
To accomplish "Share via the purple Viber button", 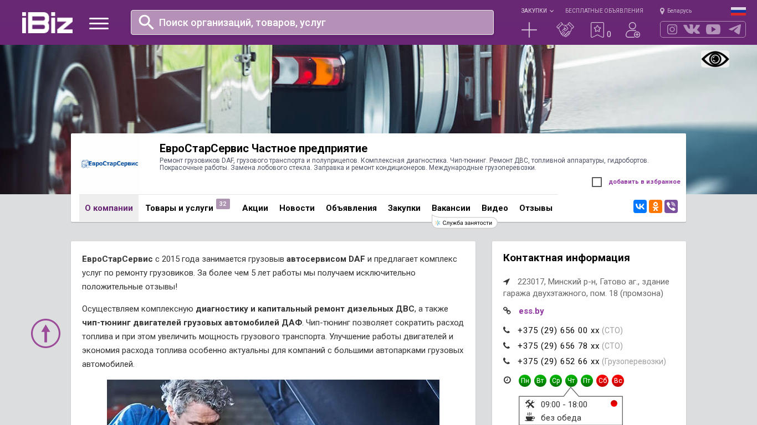I will [671, 206].
